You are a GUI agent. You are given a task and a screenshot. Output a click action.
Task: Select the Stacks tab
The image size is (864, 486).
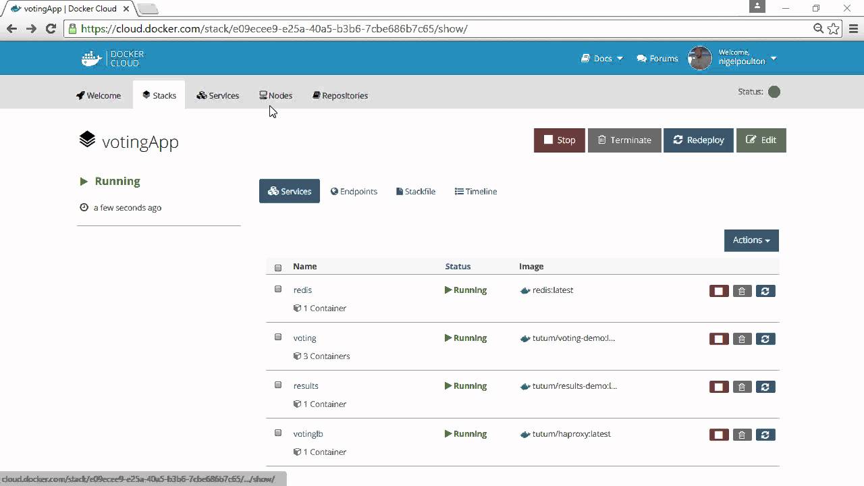coord(159,95)
